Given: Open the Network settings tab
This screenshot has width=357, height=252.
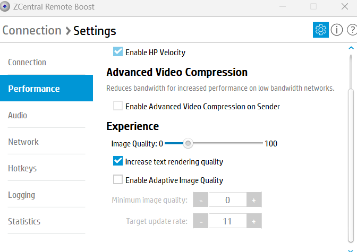Looking at the screenshot, I should coord(23,142).
